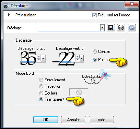Reset settings to default with the arrow icon
The width and height of the screenshot is (140, 129).
(132, 28)
